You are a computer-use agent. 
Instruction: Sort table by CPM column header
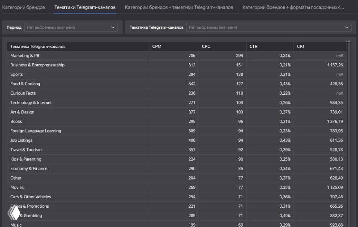pyautogui.click(x=157, y=46)
